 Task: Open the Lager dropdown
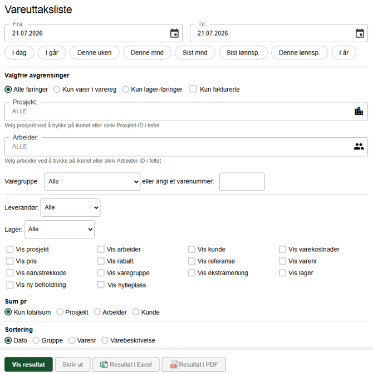coord(60,230)
